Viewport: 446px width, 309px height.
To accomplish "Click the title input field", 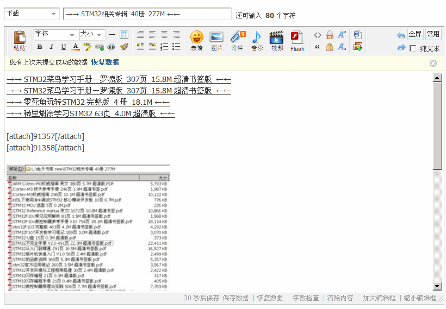I will coord(147,14).
